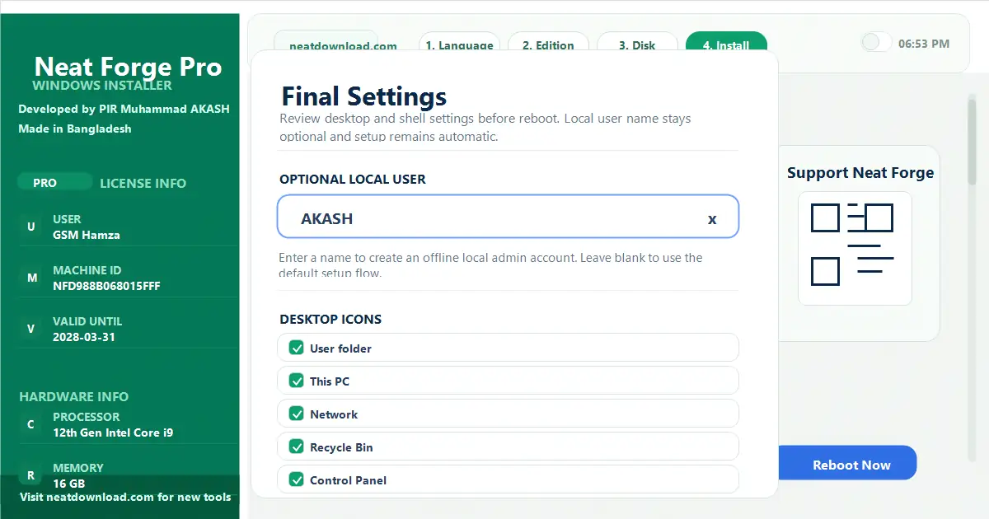This screenshot has height=519, width=989.
Task: Clear local user name with x
Action: [712, 219]
